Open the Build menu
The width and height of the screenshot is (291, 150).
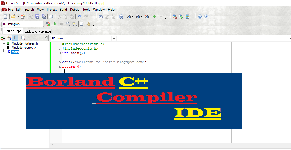point(63,10)
